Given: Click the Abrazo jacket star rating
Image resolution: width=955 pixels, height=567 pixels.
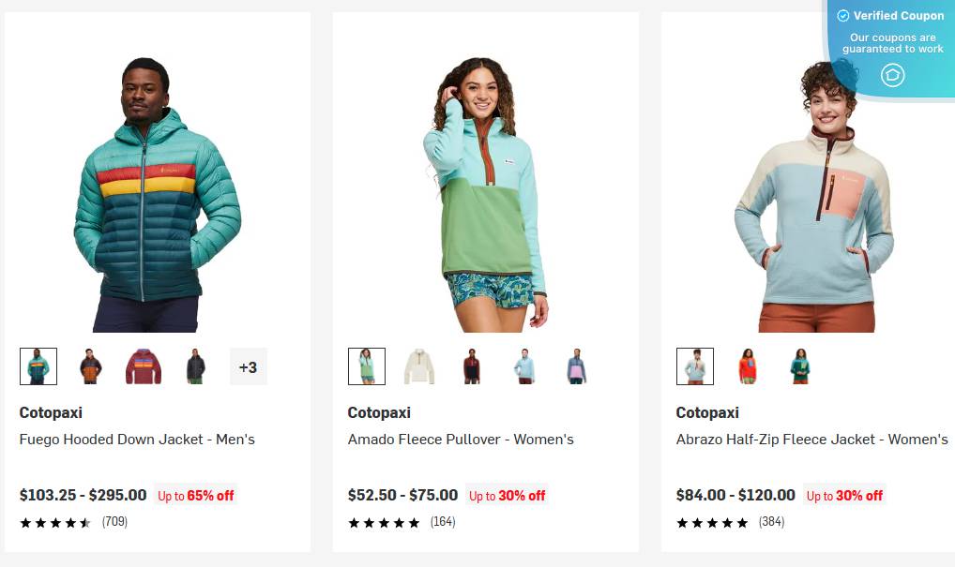Looking at the screenshot, I should tap(712, 522).
